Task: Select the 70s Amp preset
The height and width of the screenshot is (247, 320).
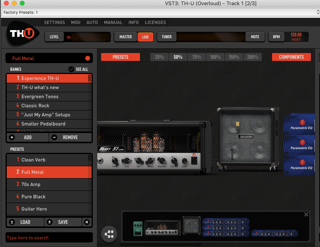Action: 49,184
